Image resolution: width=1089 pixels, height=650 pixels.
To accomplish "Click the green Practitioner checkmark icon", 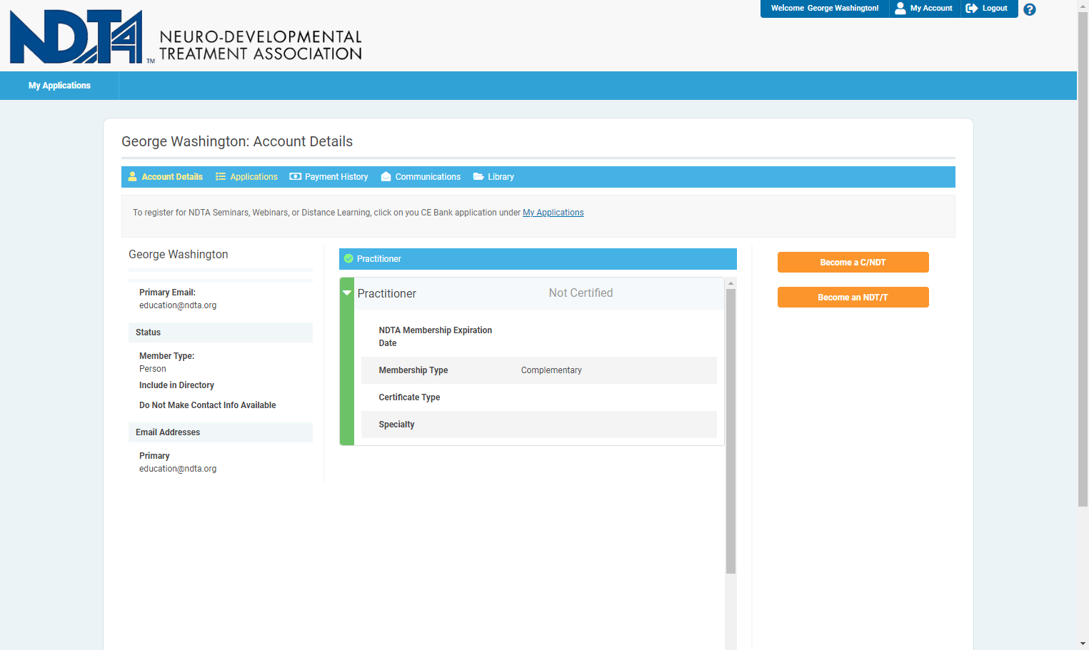I will click(x=348, y=258).
